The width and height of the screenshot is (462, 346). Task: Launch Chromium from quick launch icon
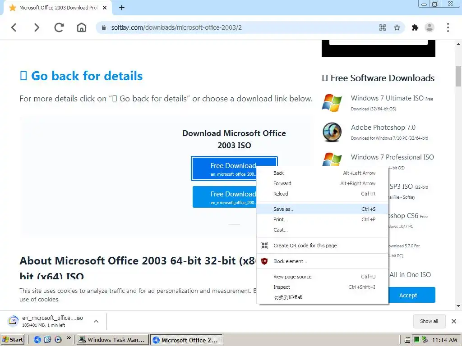tap(37, 340)
